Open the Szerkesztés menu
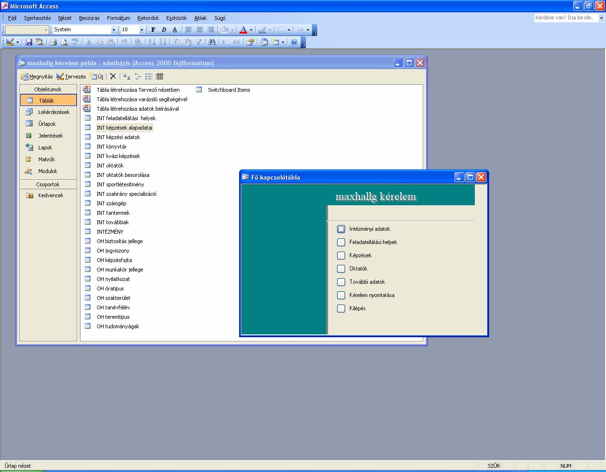 pyautogui.click(x=37, y=18)
